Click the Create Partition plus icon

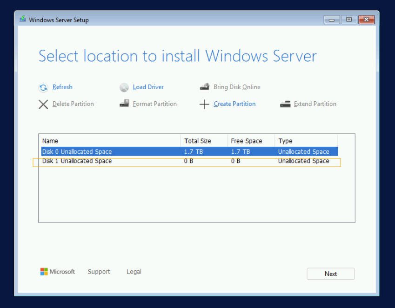click(205, 104)
